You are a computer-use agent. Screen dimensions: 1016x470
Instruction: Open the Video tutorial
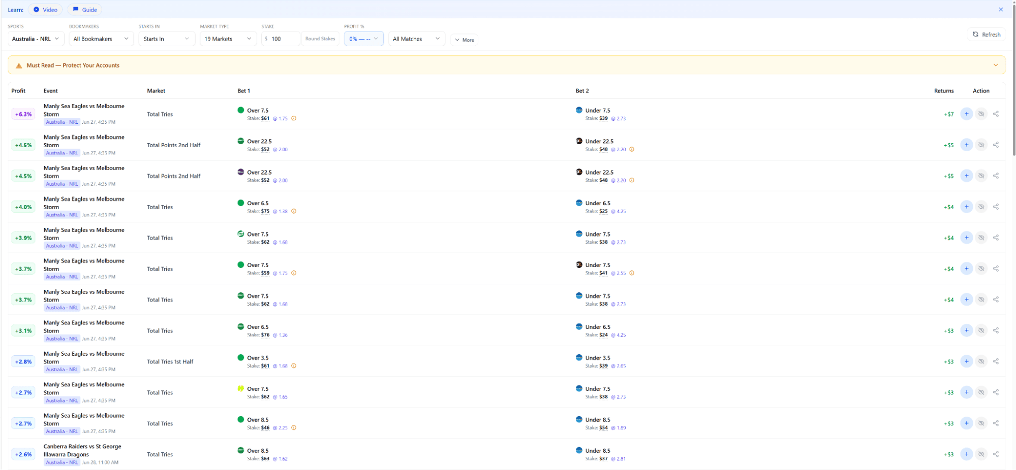(x=45, y=10)
